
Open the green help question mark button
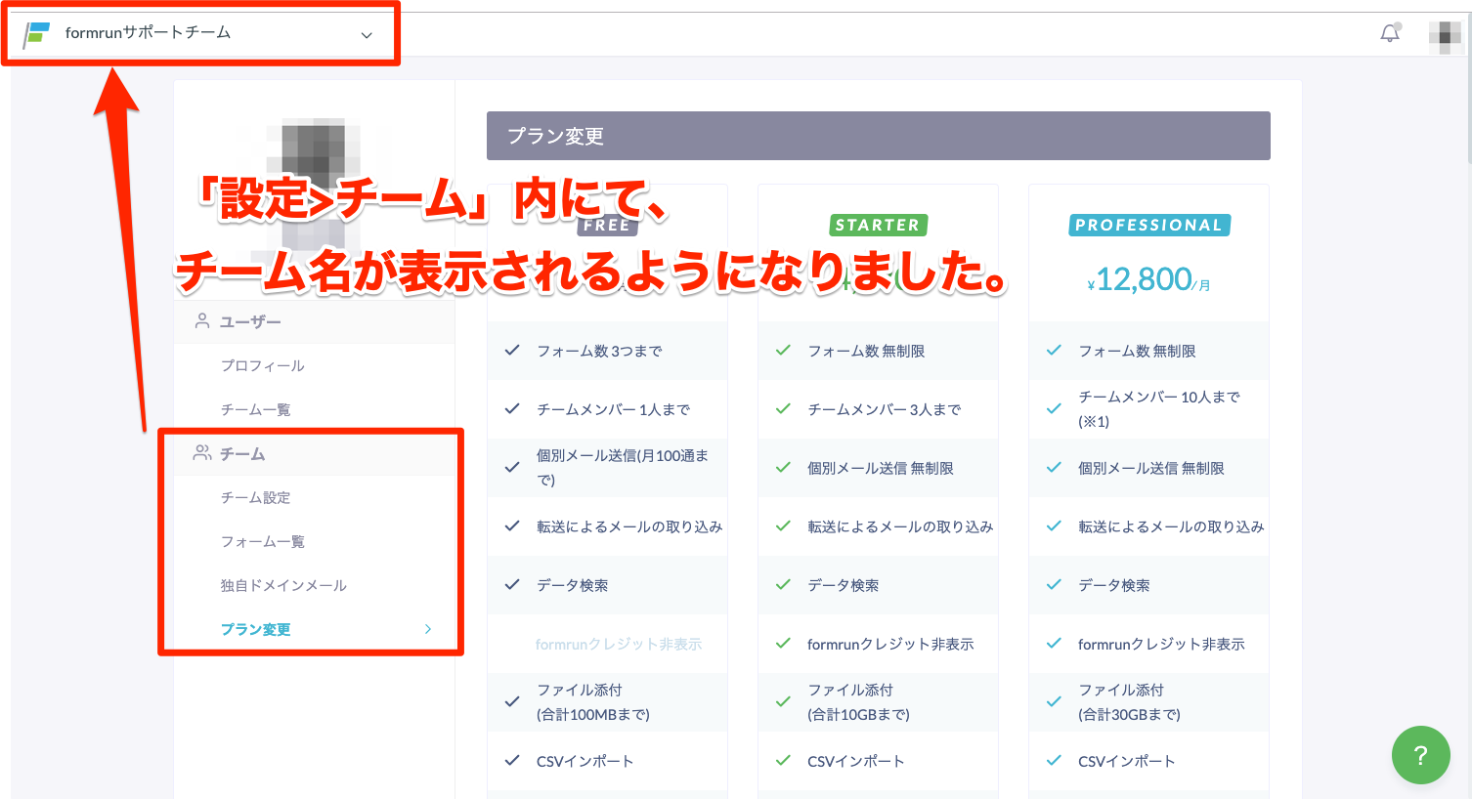pos(1420,754)
